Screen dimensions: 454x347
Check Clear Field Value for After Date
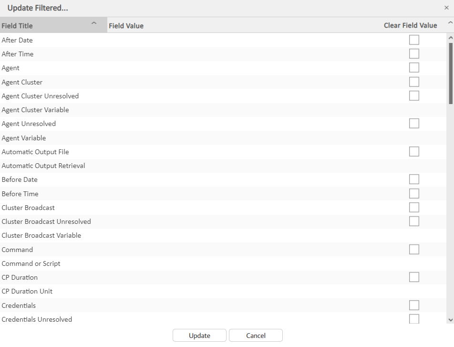pos(414,40)
